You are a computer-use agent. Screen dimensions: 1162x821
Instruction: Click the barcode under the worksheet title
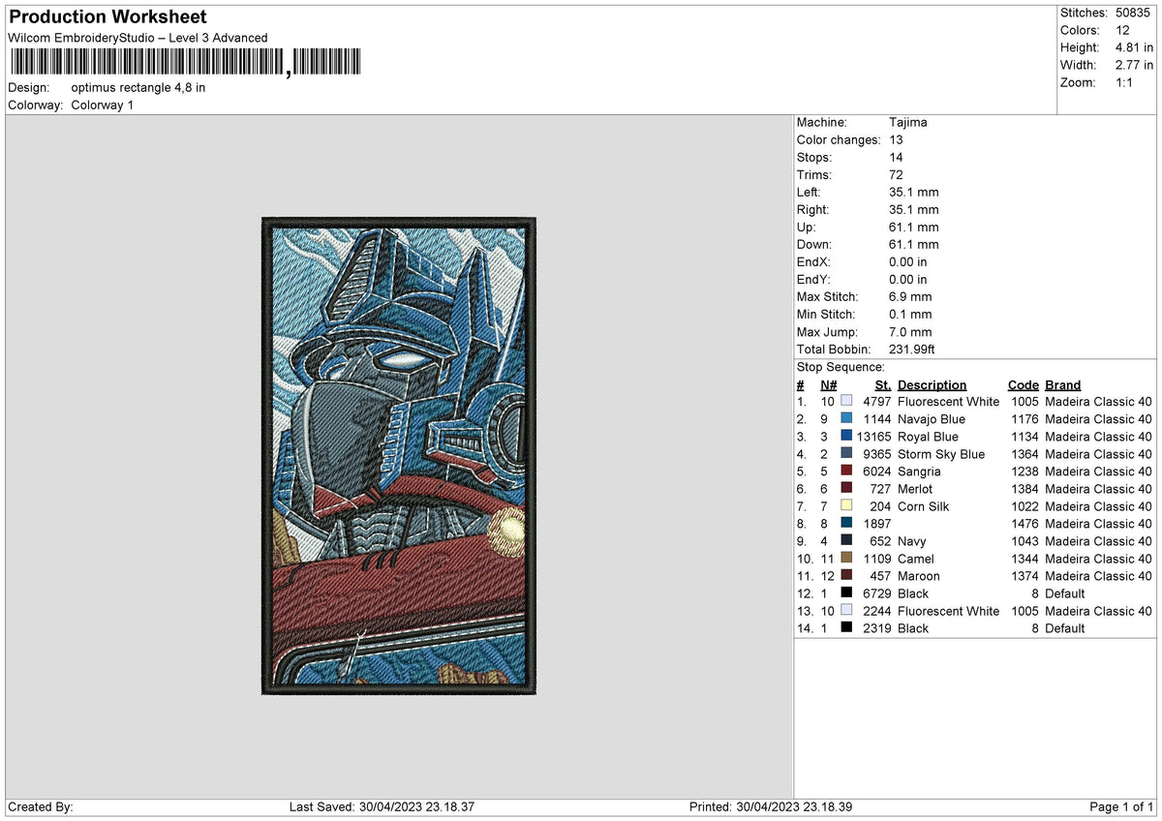click(x=185, y=63)
